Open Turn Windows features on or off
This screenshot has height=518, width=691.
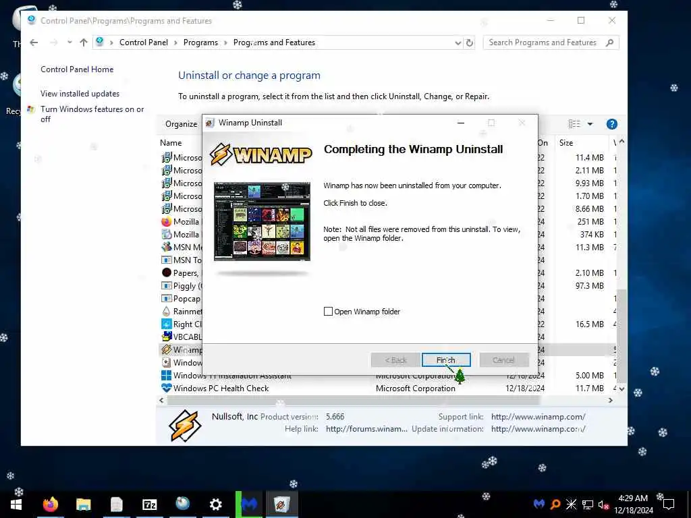click(x=92, y=114)
